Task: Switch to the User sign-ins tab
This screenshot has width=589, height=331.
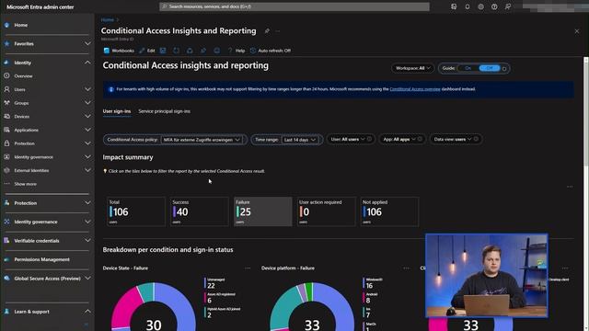Action: (x=117, y=111)
